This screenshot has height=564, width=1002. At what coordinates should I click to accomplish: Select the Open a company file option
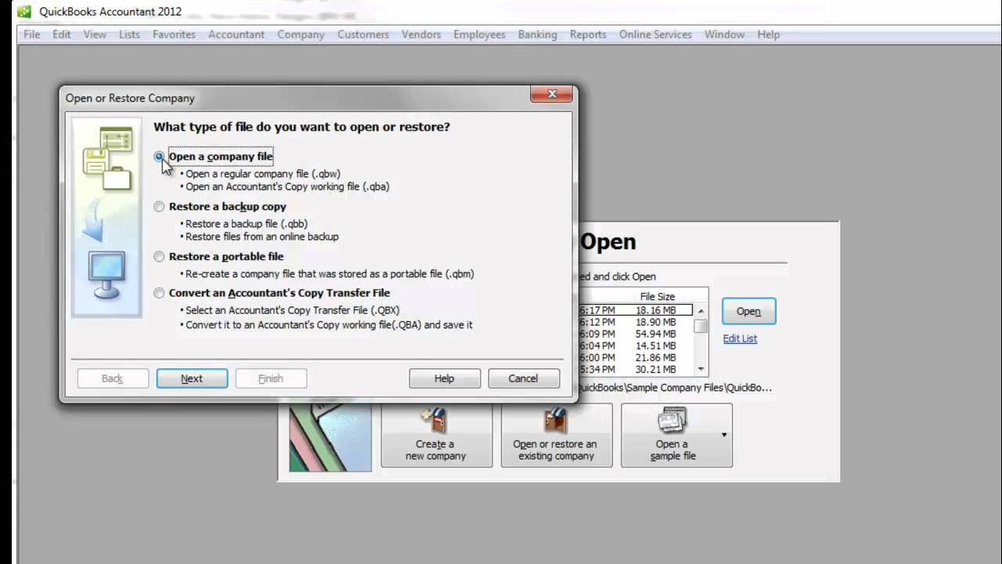click(x=160, y=157)
